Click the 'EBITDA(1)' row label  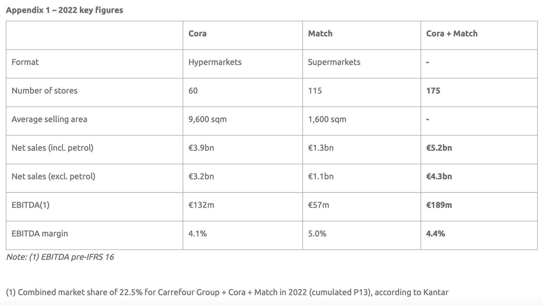(x=30, y=205)
